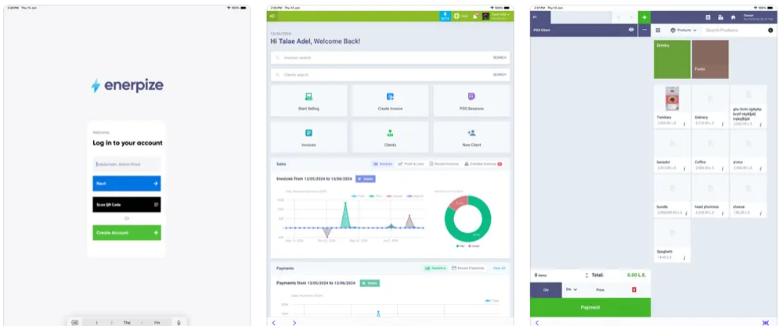Image resolution: width=783 pixels, height=326 pixels.
Task: Add Delivery product to order
Action: click(710, 106)
